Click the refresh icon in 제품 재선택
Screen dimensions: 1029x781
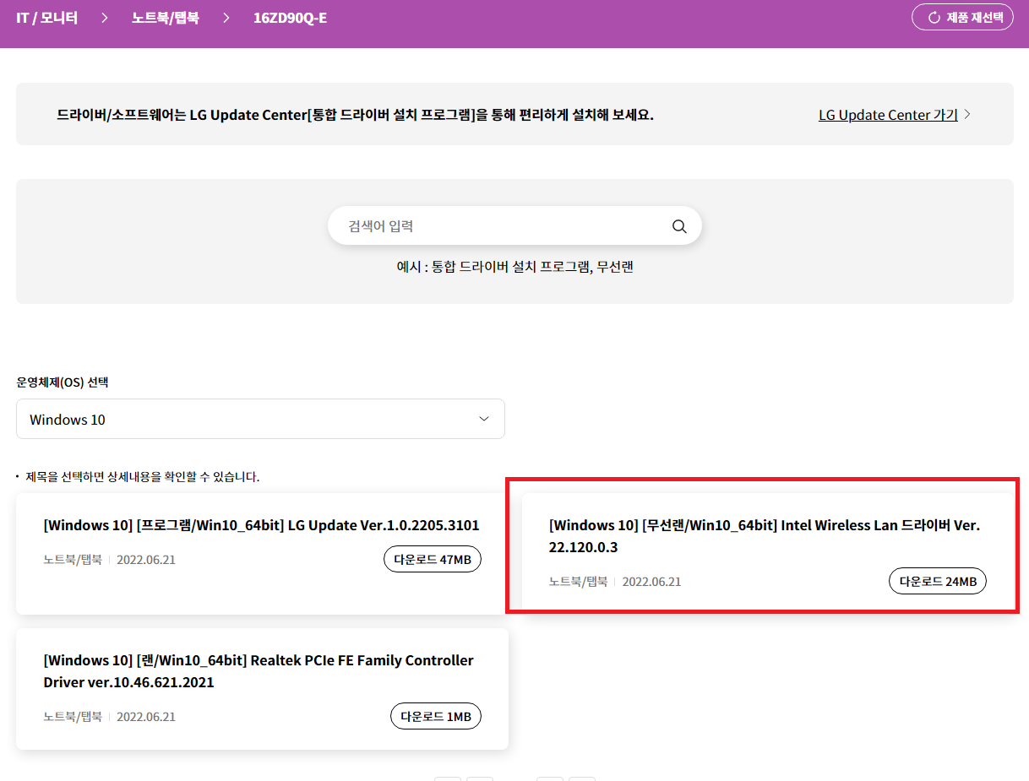pos(934,18)
